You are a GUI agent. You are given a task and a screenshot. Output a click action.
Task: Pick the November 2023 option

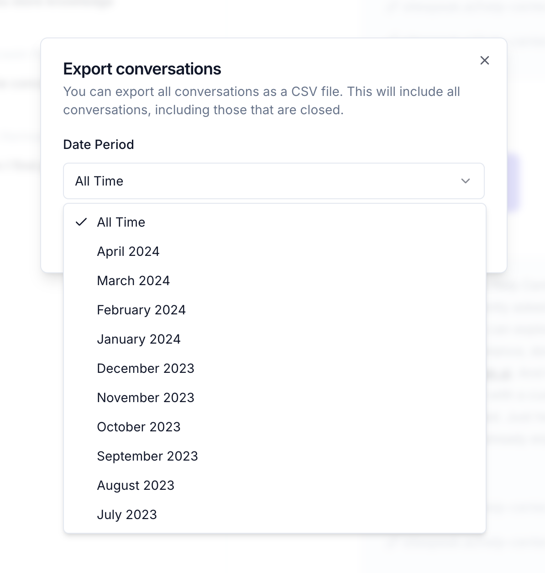146,398
